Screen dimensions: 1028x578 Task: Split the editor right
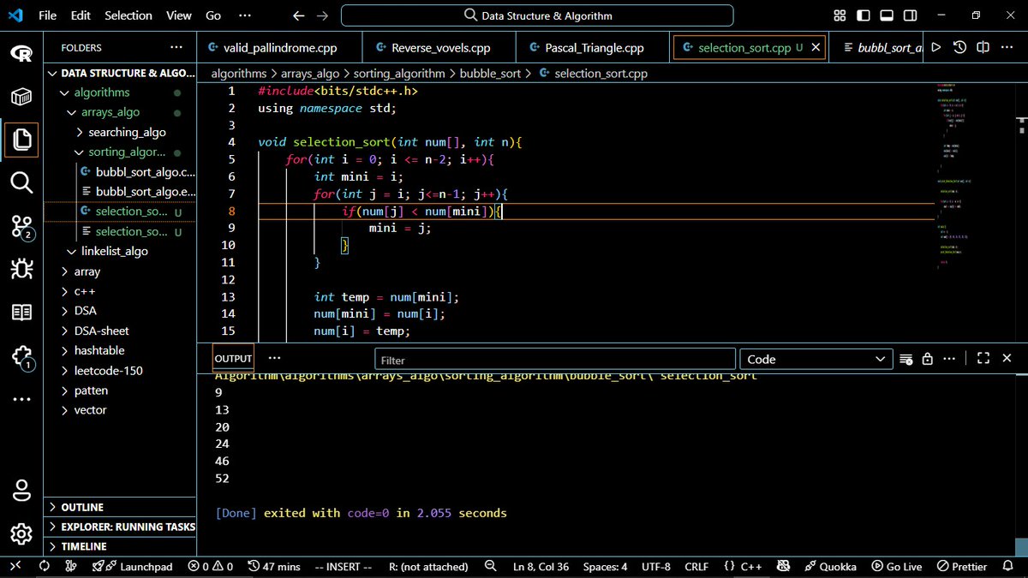tap(983, 48)
